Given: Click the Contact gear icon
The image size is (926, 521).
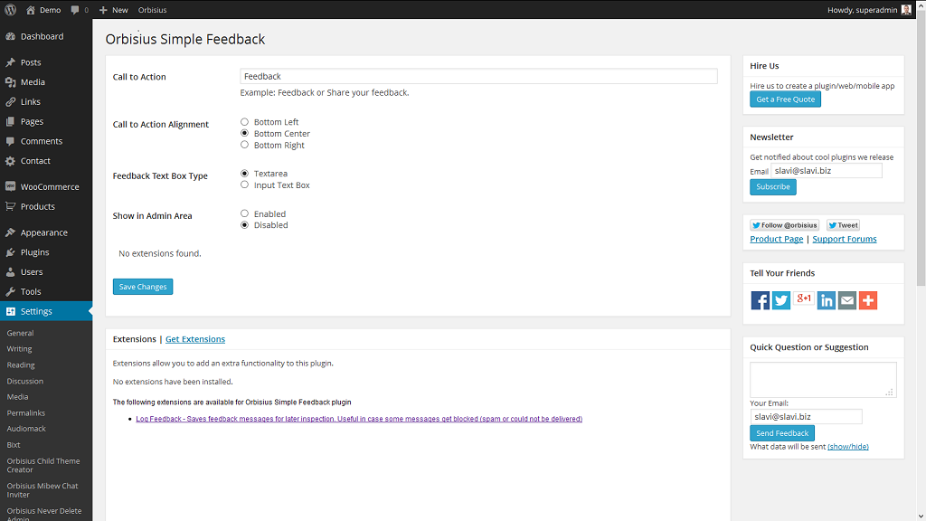Looking at the screenshot, I should coord(10,161).
